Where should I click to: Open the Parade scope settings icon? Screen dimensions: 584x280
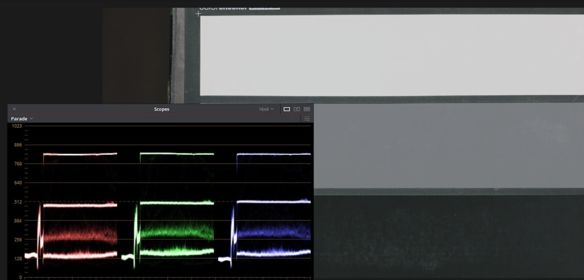pos(307,119)
